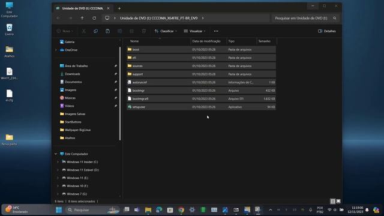
Task: Select the Nova pasta desktop folder
Action: coord(10,140)
